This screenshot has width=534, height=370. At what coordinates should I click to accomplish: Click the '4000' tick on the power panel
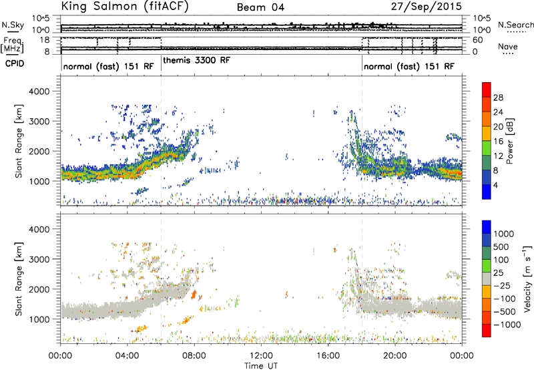click(x=39, y=91)
